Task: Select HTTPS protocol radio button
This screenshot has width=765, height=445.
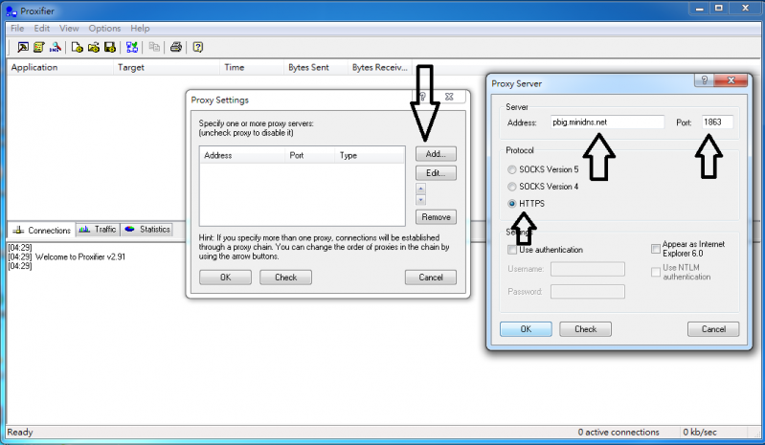Action: pyautogui.click(x=512, y=204)
